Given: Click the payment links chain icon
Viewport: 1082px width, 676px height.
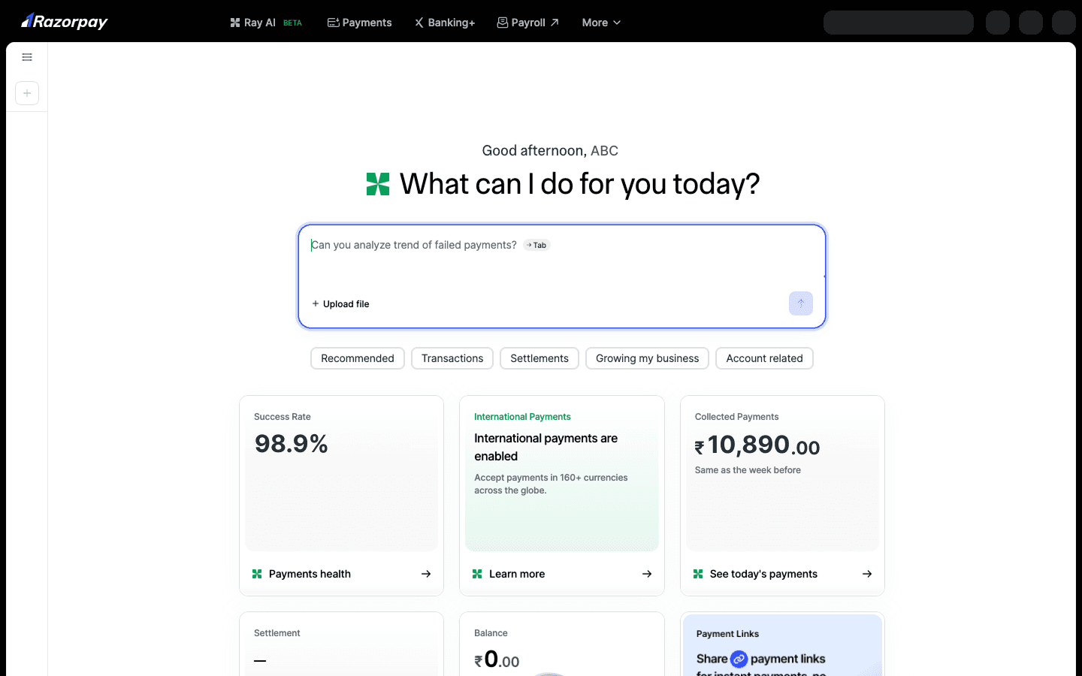Looking at the screenshot, I should click(739, 659).
